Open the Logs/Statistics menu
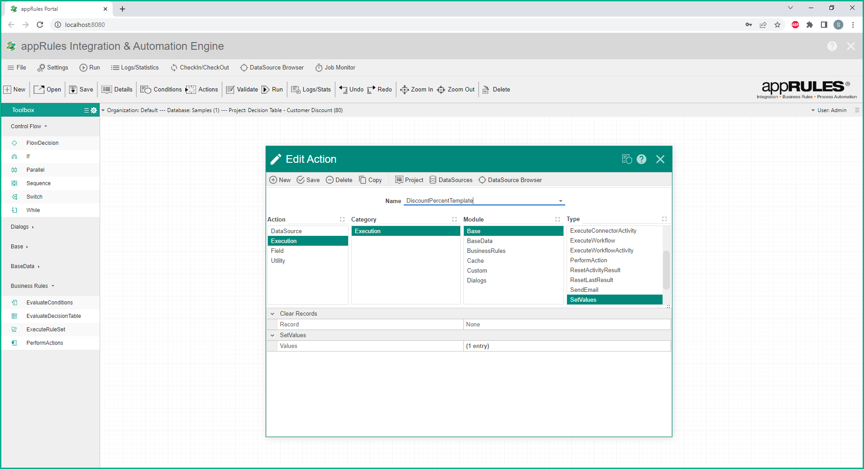Viewport: 864px width, 469px height. (135, 68)
